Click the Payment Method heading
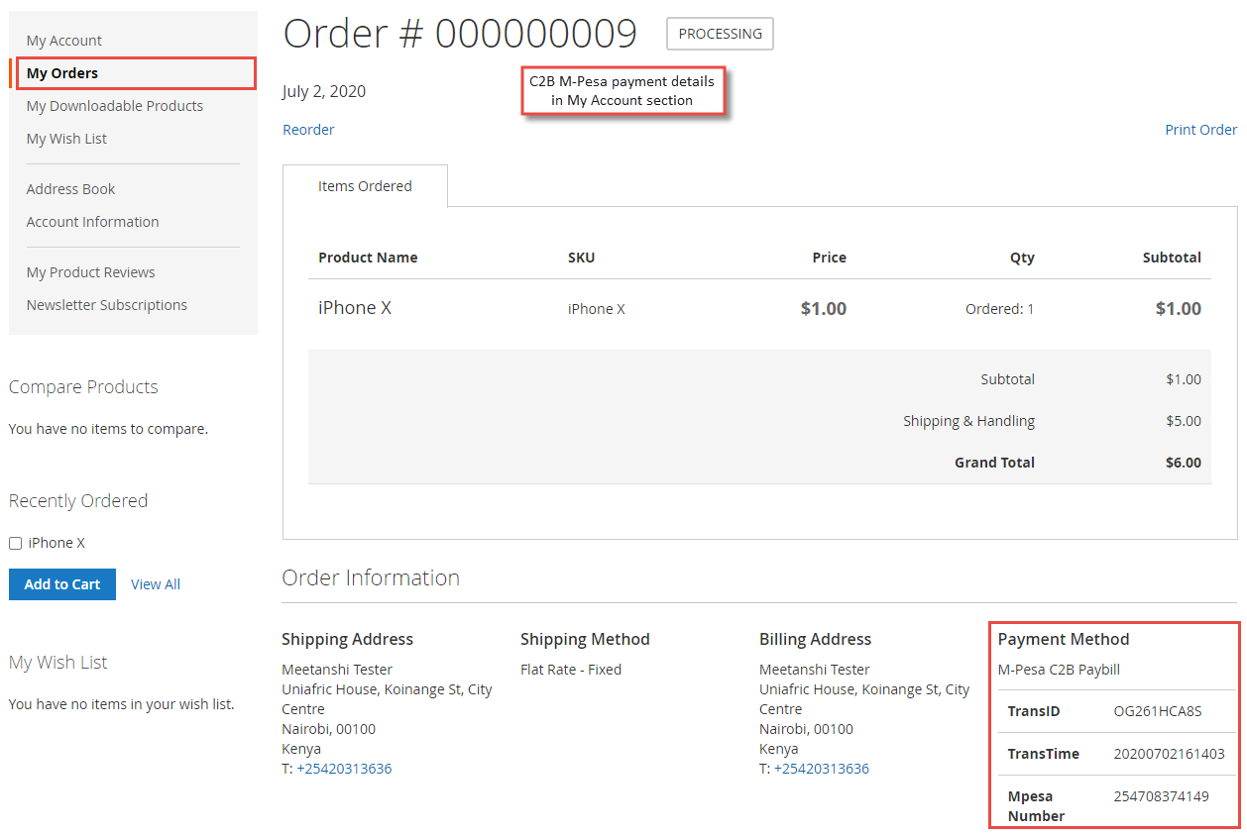1247x836 pixels. [x=1064, y=640]
